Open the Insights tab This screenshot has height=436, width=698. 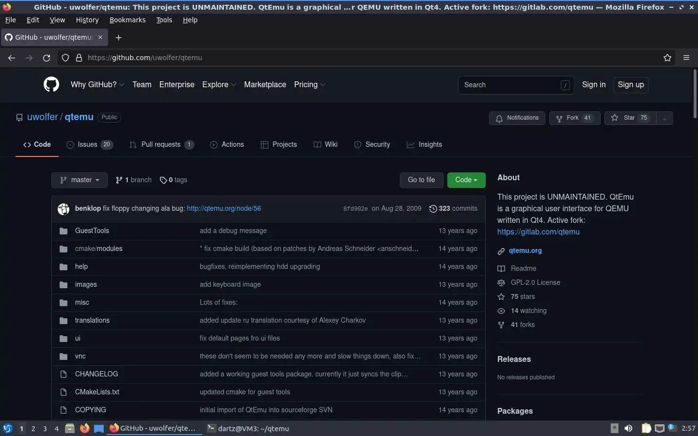tap(425, 144)
